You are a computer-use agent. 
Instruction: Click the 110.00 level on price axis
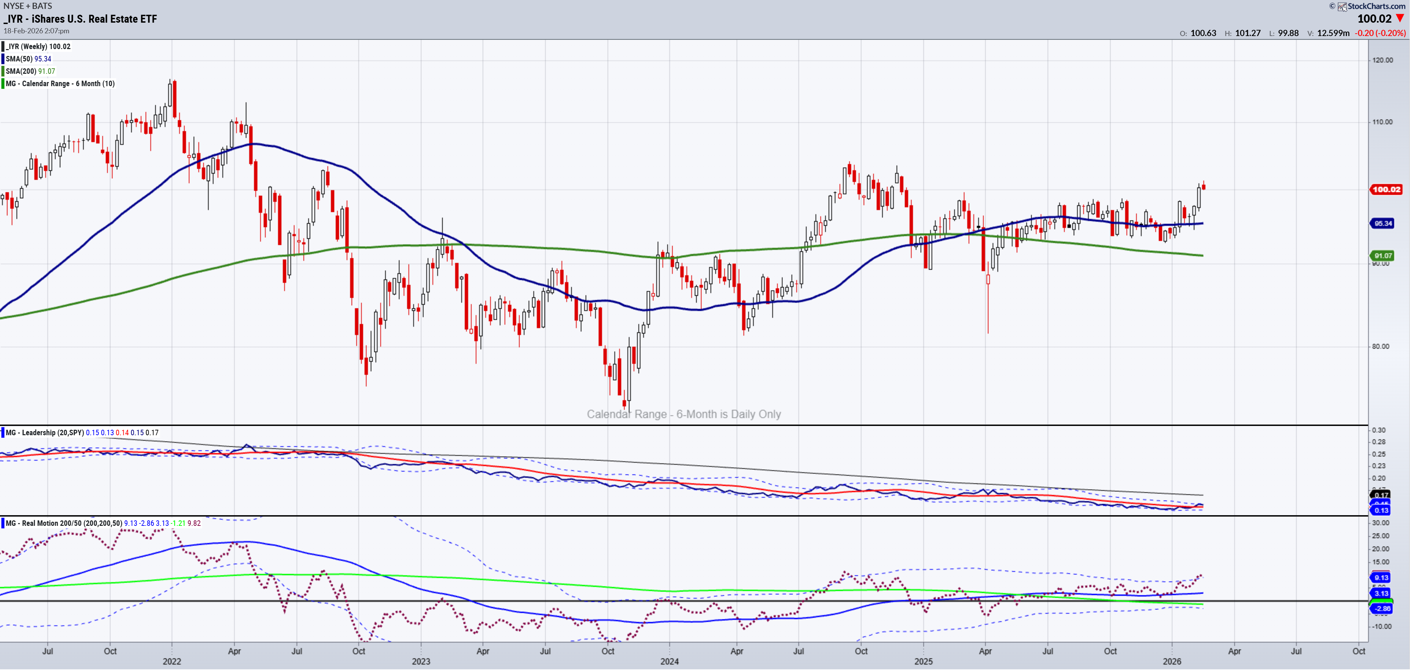click(x=1382, y=122)
